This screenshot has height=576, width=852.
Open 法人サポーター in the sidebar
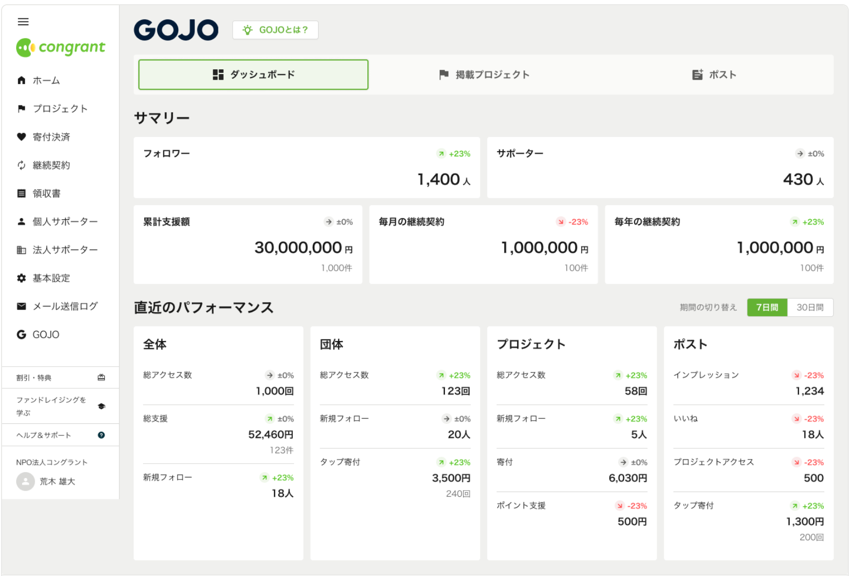coord(65,250)
